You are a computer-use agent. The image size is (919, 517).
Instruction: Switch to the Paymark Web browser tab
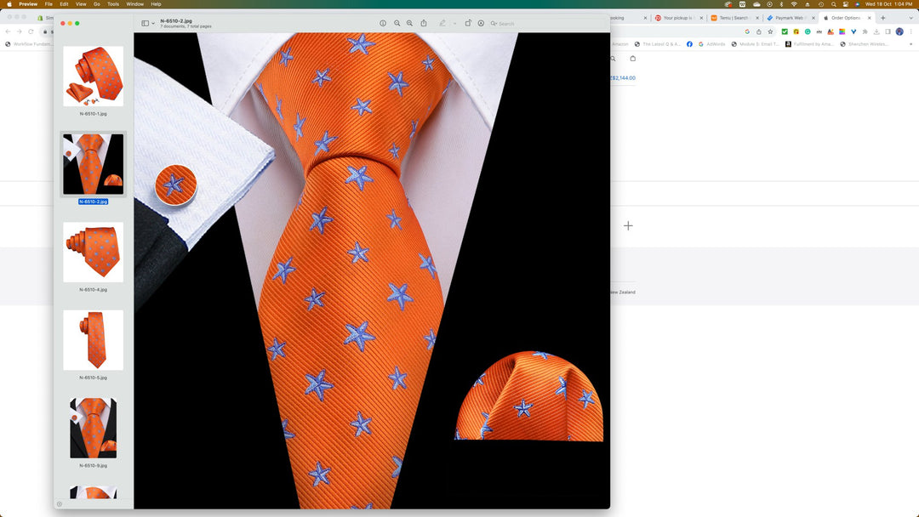[788, 18]
